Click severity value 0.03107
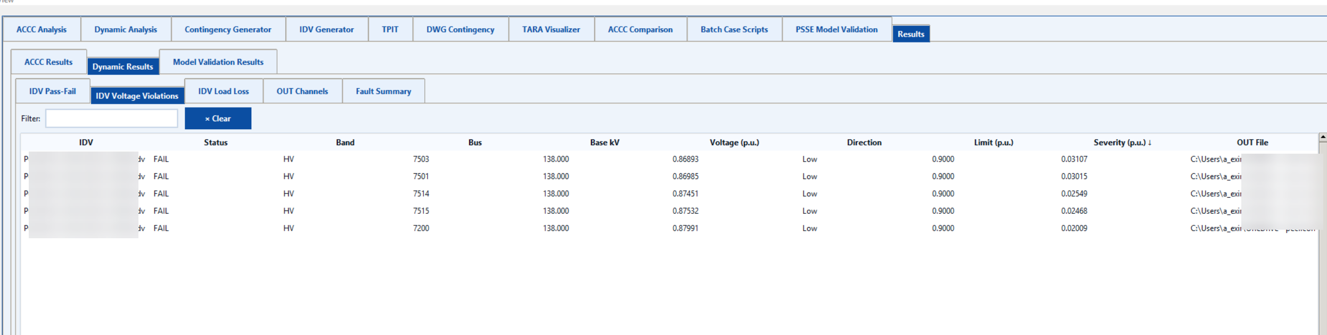This screenshot has width=1327, height=335. (x=1074, y=159)
